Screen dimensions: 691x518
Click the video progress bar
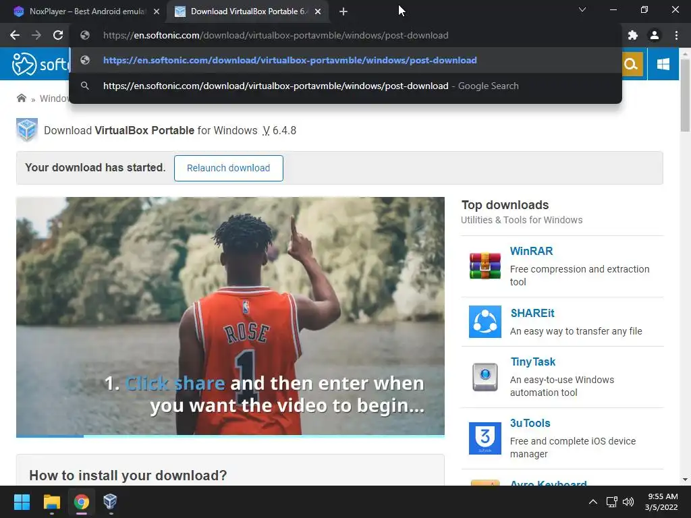(x=230, y=436)
